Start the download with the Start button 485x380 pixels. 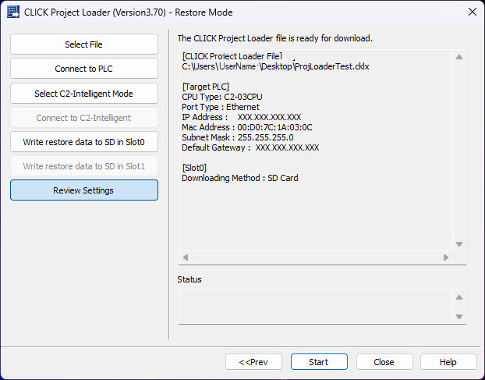[319, 362]
